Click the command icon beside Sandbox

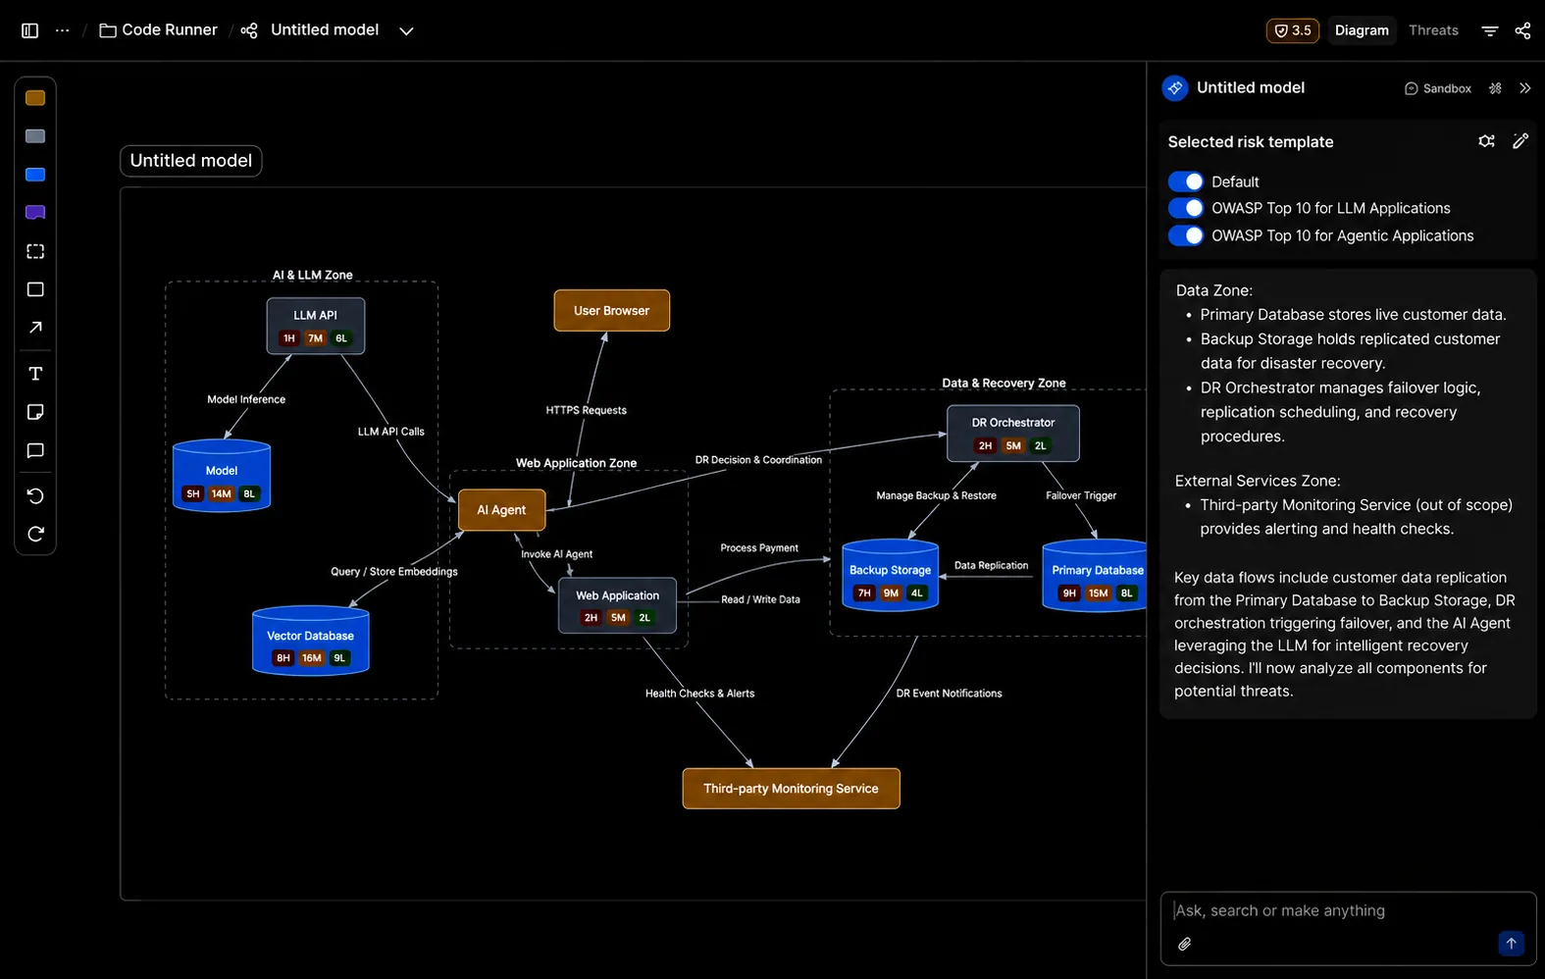tap(1495, 88)
